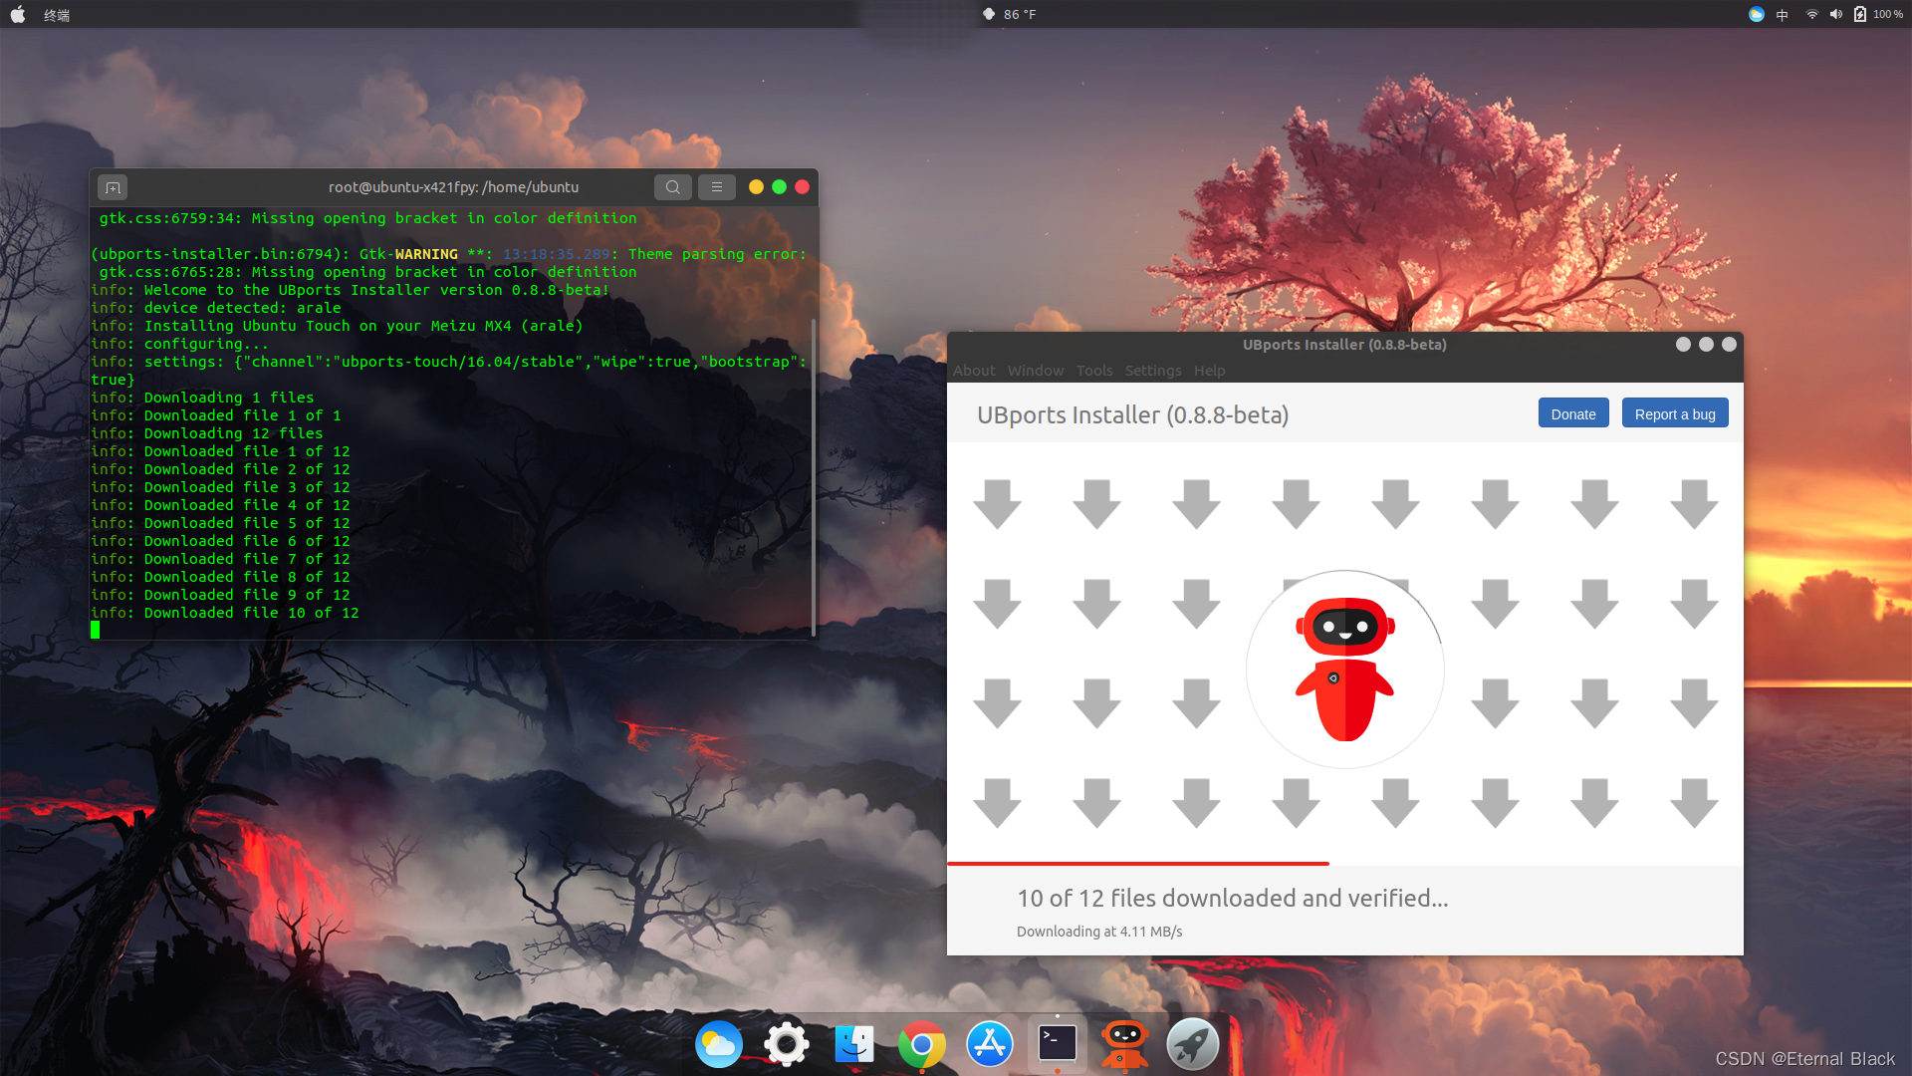
Task: Open the weather app in dock
Action: click(718, 1044)
